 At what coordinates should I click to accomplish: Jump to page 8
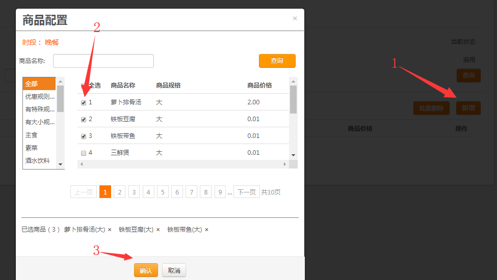coord(206,192)
